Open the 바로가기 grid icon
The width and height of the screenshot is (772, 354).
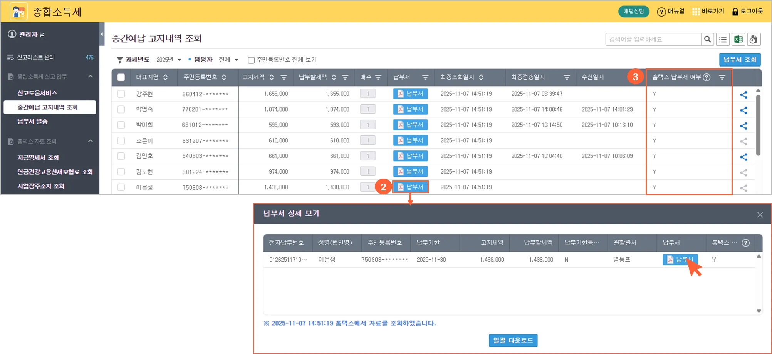(696, 12)
